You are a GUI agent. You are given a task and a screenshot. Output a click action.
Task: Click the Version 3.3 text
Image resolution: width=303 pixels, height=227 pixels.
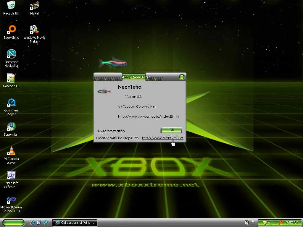point(133,97)
